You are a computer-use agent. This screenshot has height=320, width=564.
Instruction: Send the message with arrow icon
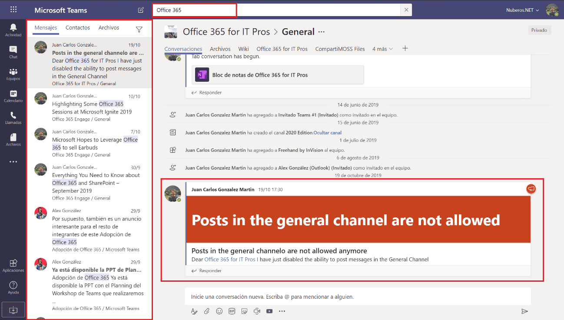click(524, 311)
